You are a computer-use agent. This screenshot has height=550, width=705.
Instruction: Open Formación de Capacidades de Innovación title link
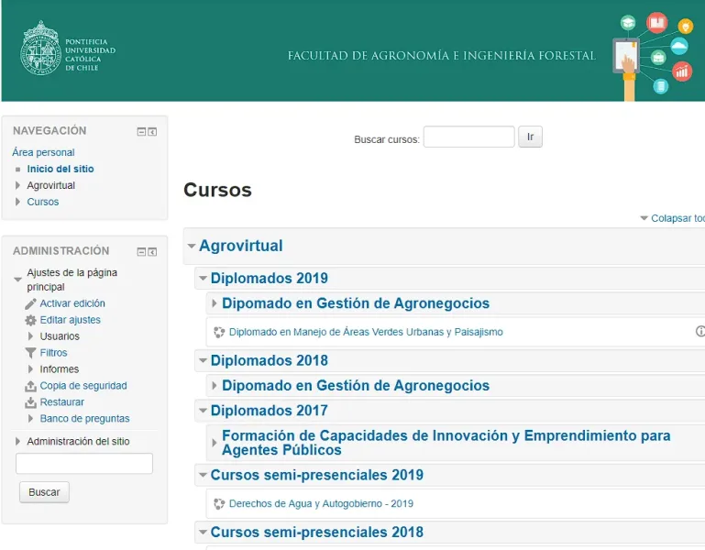point(446,443)
